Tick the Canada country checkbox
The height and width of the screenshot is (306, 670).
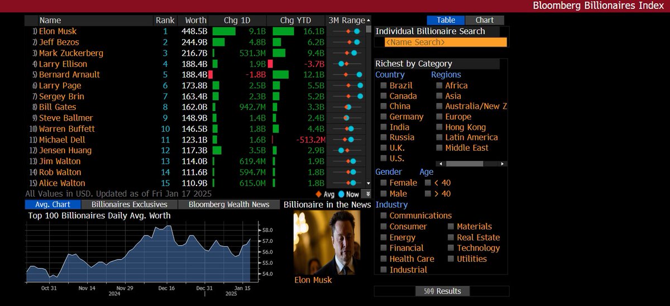(x=384, y=96)
